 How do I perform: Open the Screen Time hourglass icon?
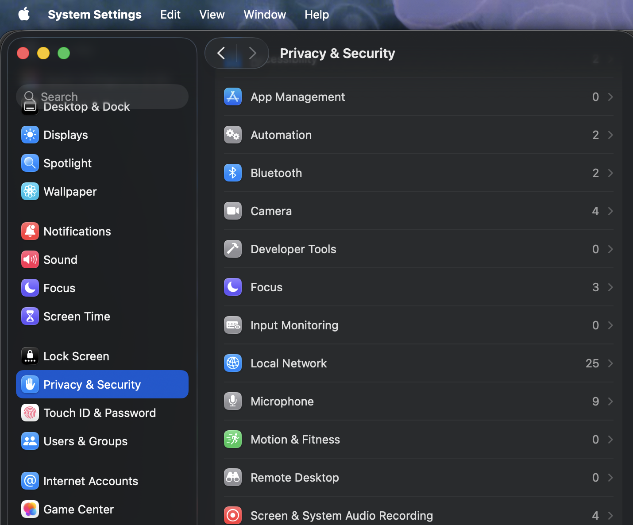[x=30, y=316]
